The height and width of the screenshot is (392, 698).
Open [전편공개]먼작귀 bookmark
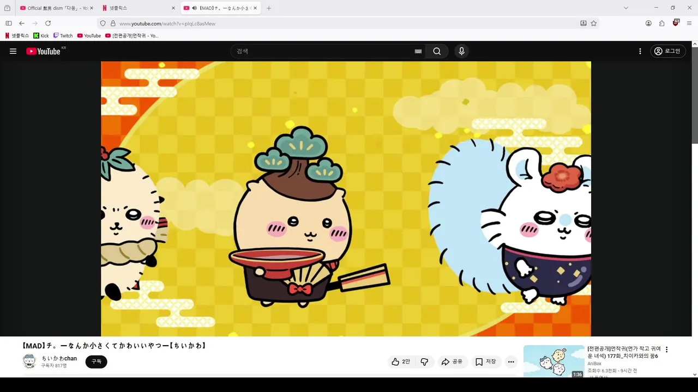(x=133, y=35)
